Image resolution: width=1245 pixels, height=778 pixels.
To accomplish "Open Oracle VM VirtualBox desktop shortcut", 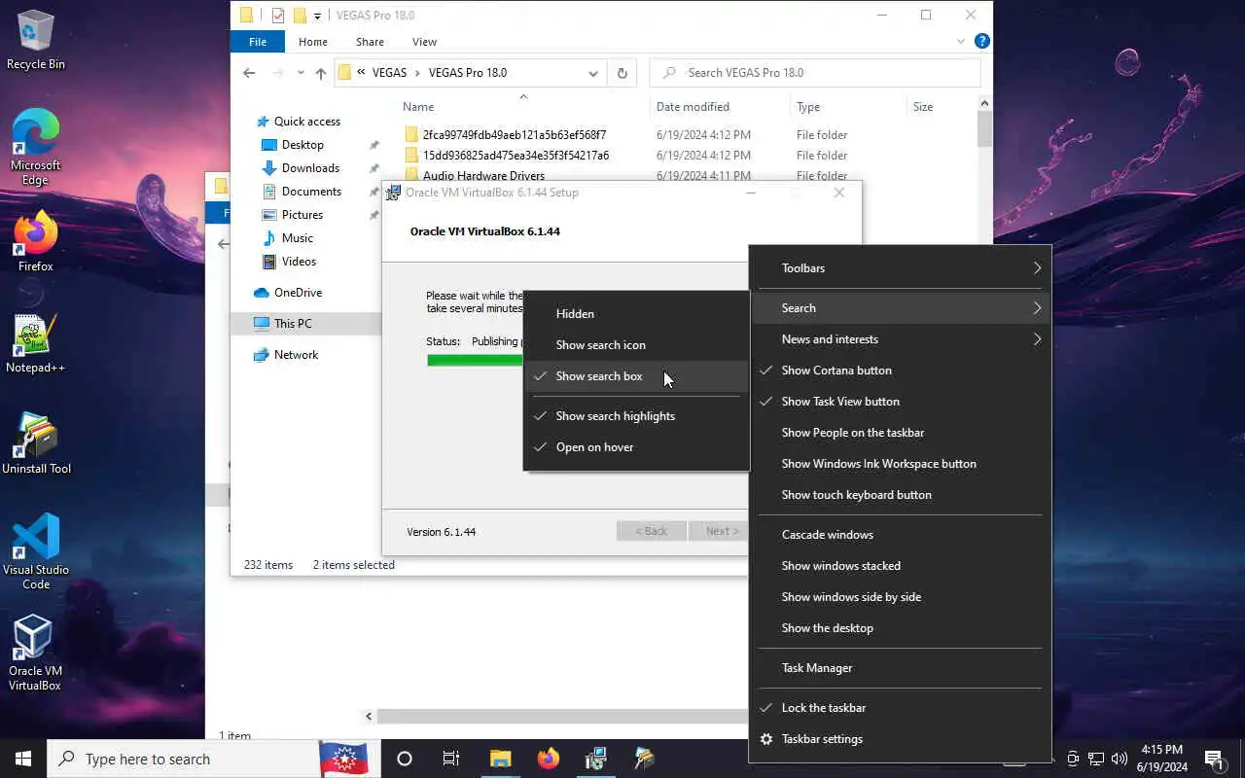I will [36, 652].
